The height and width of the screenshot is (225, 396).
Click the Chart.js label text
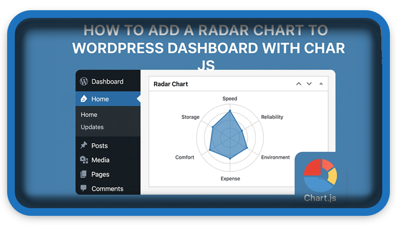pos(320,198)
